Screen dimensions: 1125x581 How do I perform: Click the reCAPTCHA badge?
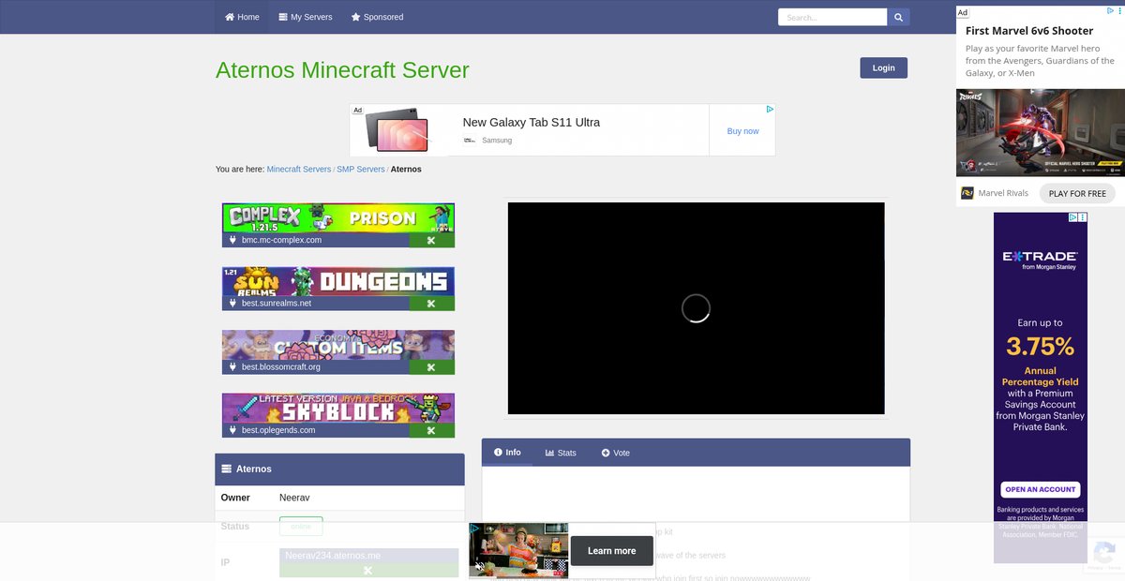click(x=1104, y=555)
